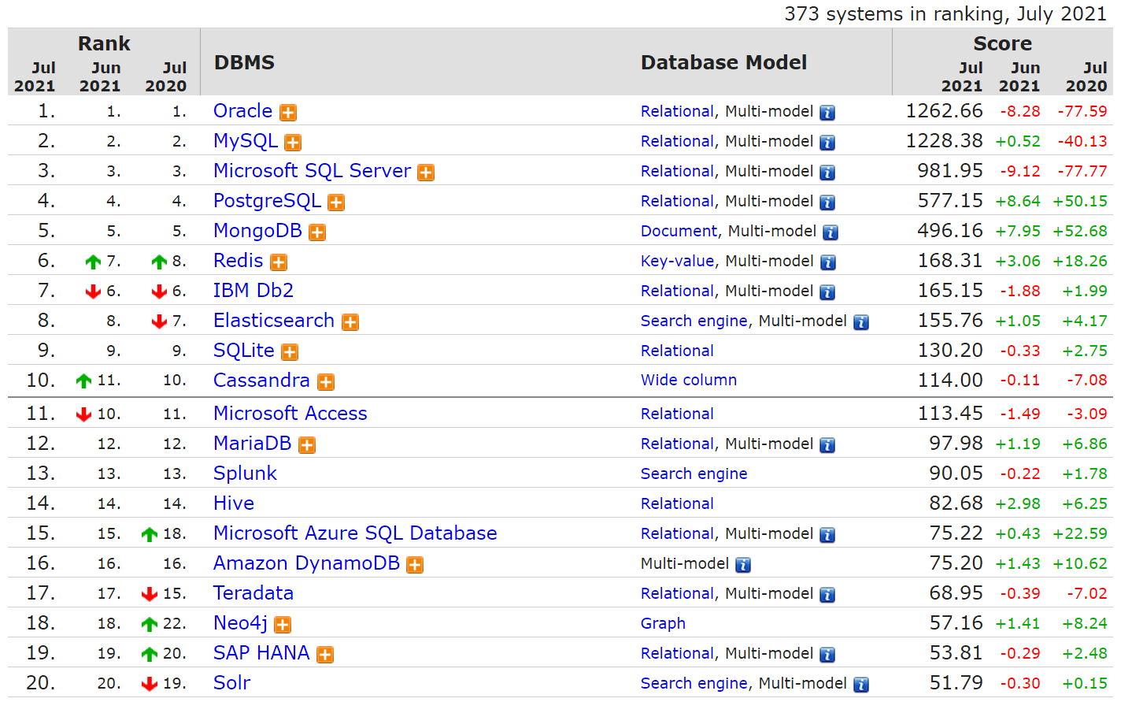Click the Graph database model link
1121x702 pixels.
click(663, 623)
